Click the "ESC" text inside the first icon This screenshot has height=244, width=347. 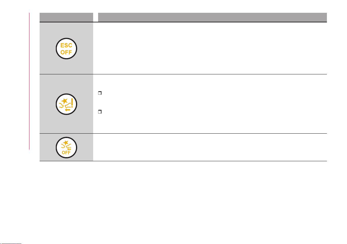66,45
